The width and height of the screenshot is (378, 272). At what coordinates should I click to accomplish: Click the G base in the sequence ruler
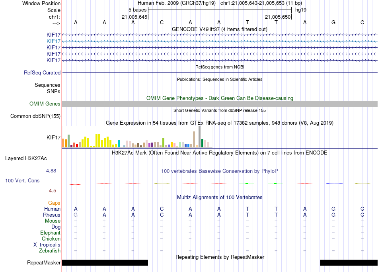[x=333, y=22]
